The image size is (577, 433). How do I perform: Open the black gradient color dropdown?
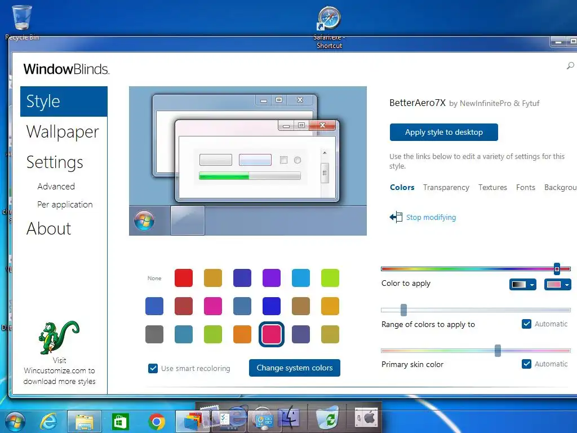(x=522, y=285)
